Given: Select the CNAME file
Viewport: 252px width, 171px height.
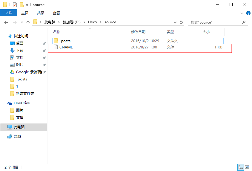Looking at the screenshot, I should point(66,47).
